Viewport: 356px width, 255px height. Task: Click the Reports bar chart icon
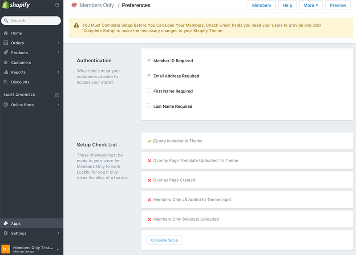click(x=6, y=72)
